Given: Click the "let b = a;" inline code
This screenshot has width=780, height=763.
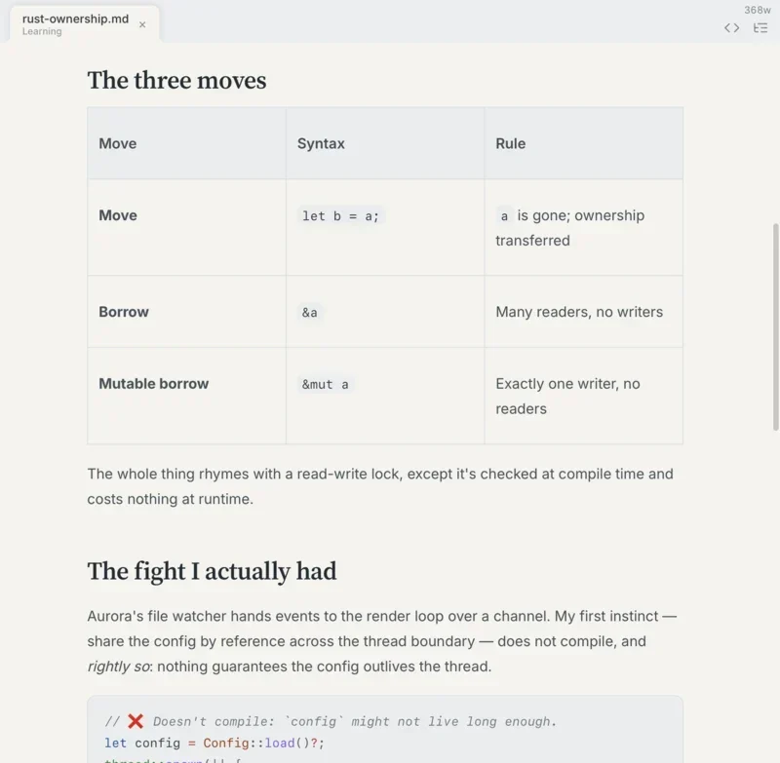Looking at the screenshot, I should click(340, 215).
